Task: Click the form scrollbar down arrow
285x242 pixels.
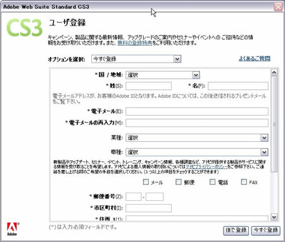Action: pos(274,217)
